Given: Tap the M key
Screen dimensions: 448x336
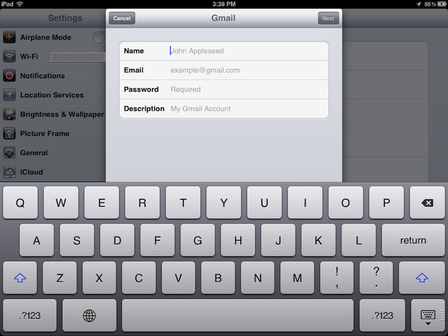Looking at the screenshot, I should click(297, 278).
